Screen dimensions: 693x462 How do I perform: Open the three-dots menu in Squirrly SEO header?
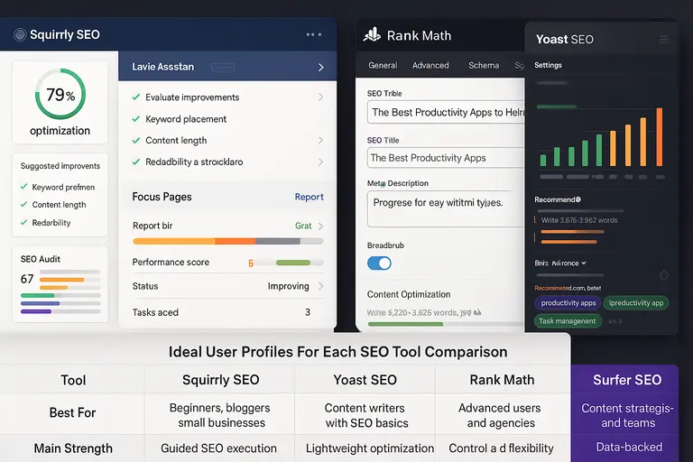click(x=314, y=34)
